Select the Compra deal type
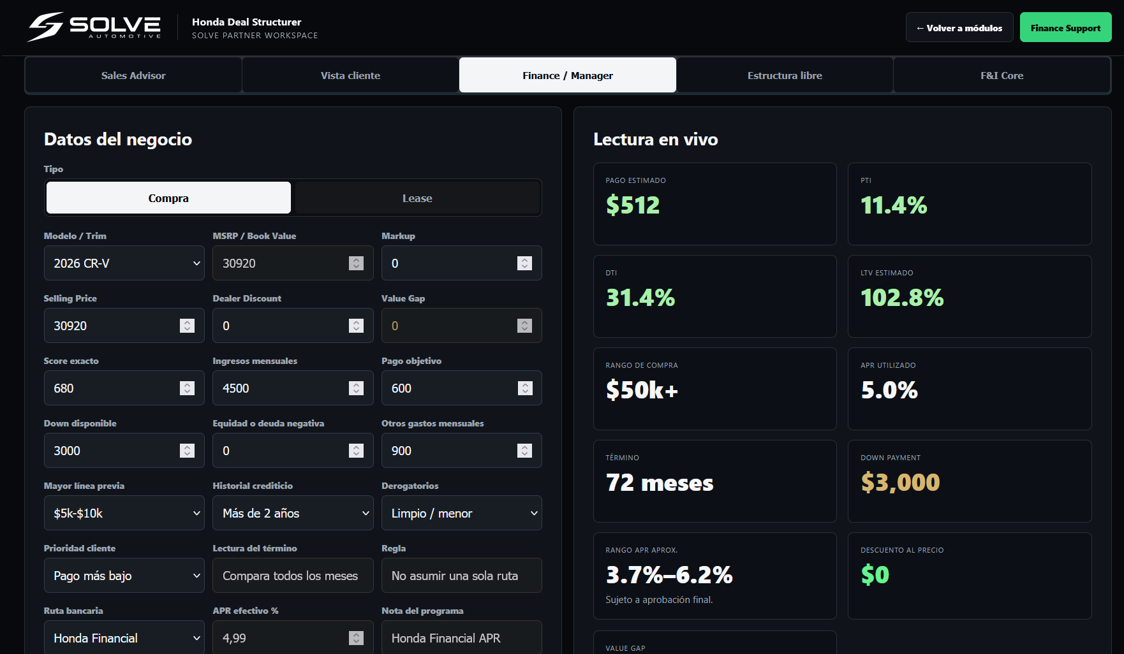Viewport: 1124px width, 654px height. click(x=168, y=198)
